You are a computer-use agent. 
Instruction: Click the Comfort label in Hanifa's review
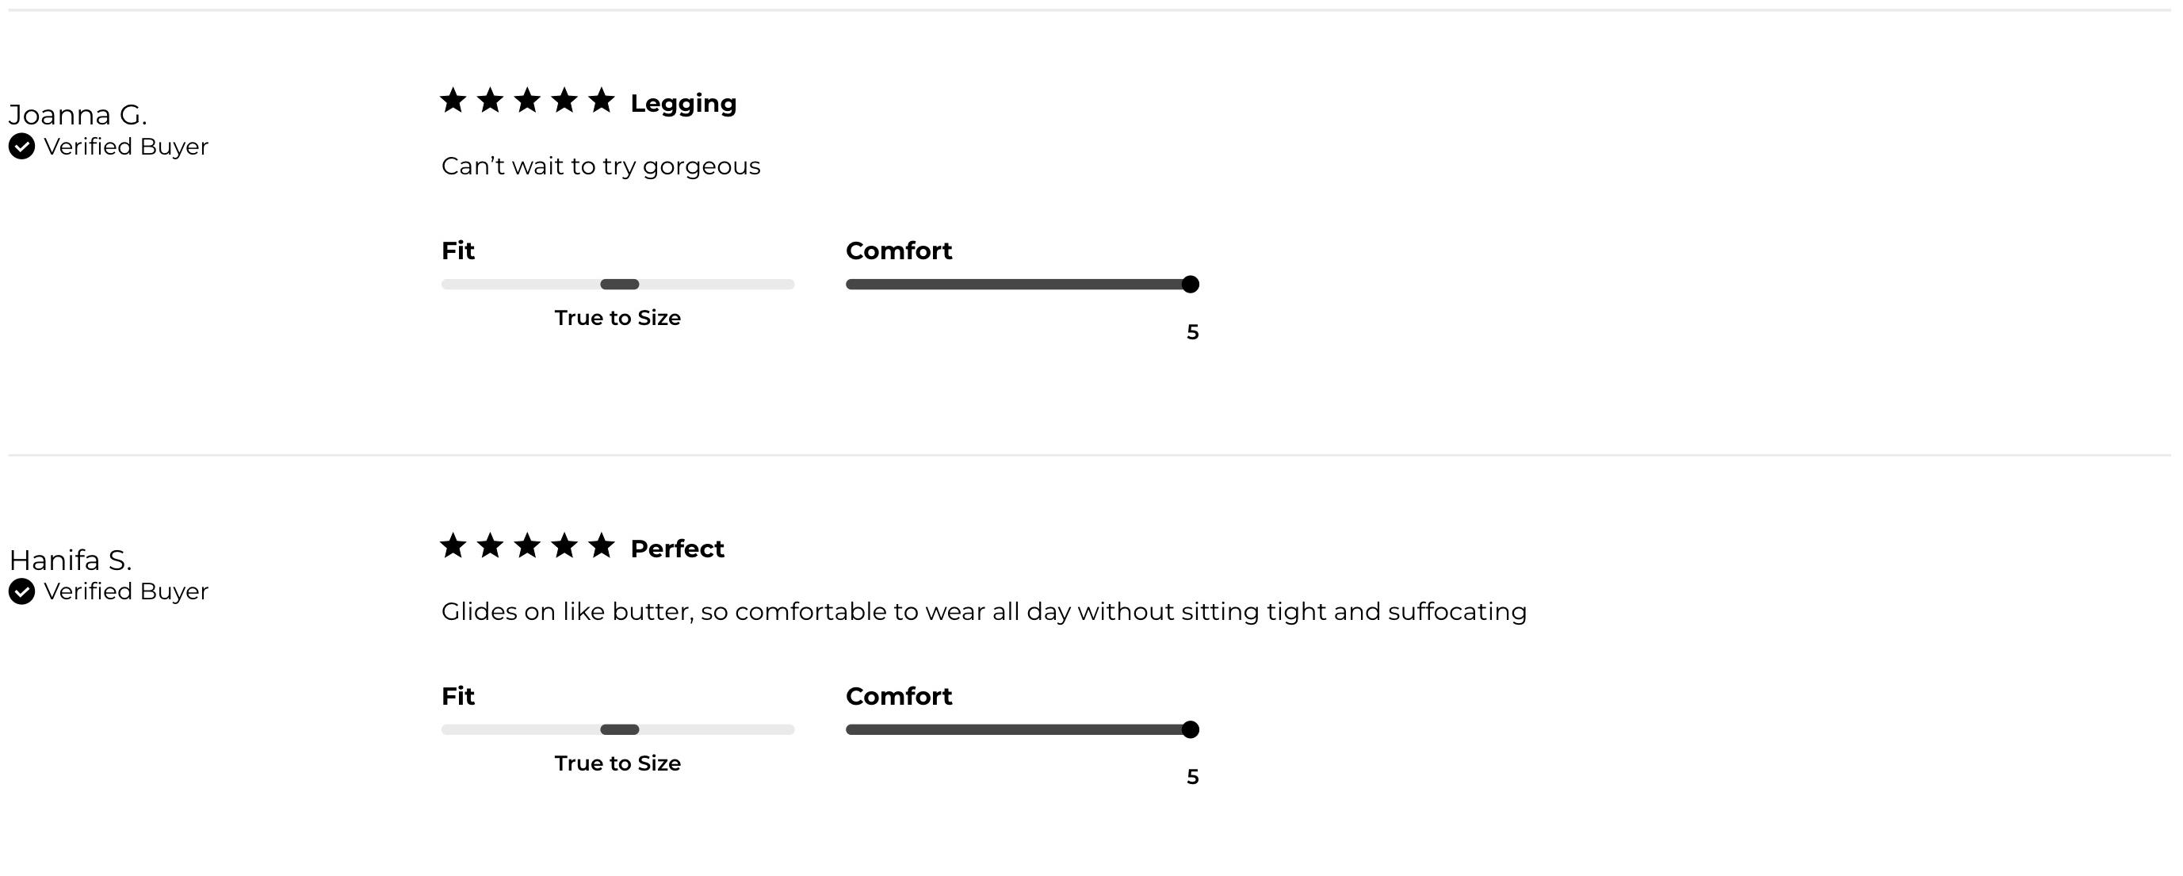898,696
